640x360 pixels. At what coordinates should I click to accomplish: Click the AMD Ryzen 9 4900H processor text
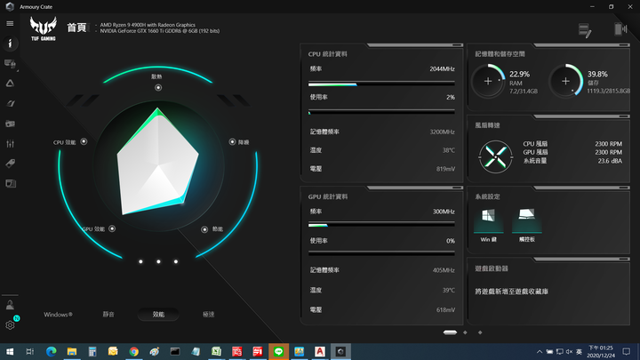pyautogui.click(x=148, y=25)
